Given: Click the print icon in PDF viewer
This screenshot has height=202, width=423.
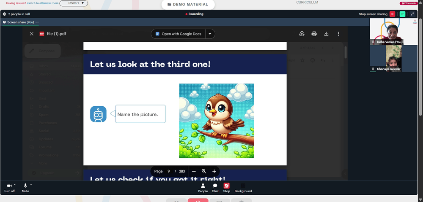Looking at the screenshot, I should [314, 34].
